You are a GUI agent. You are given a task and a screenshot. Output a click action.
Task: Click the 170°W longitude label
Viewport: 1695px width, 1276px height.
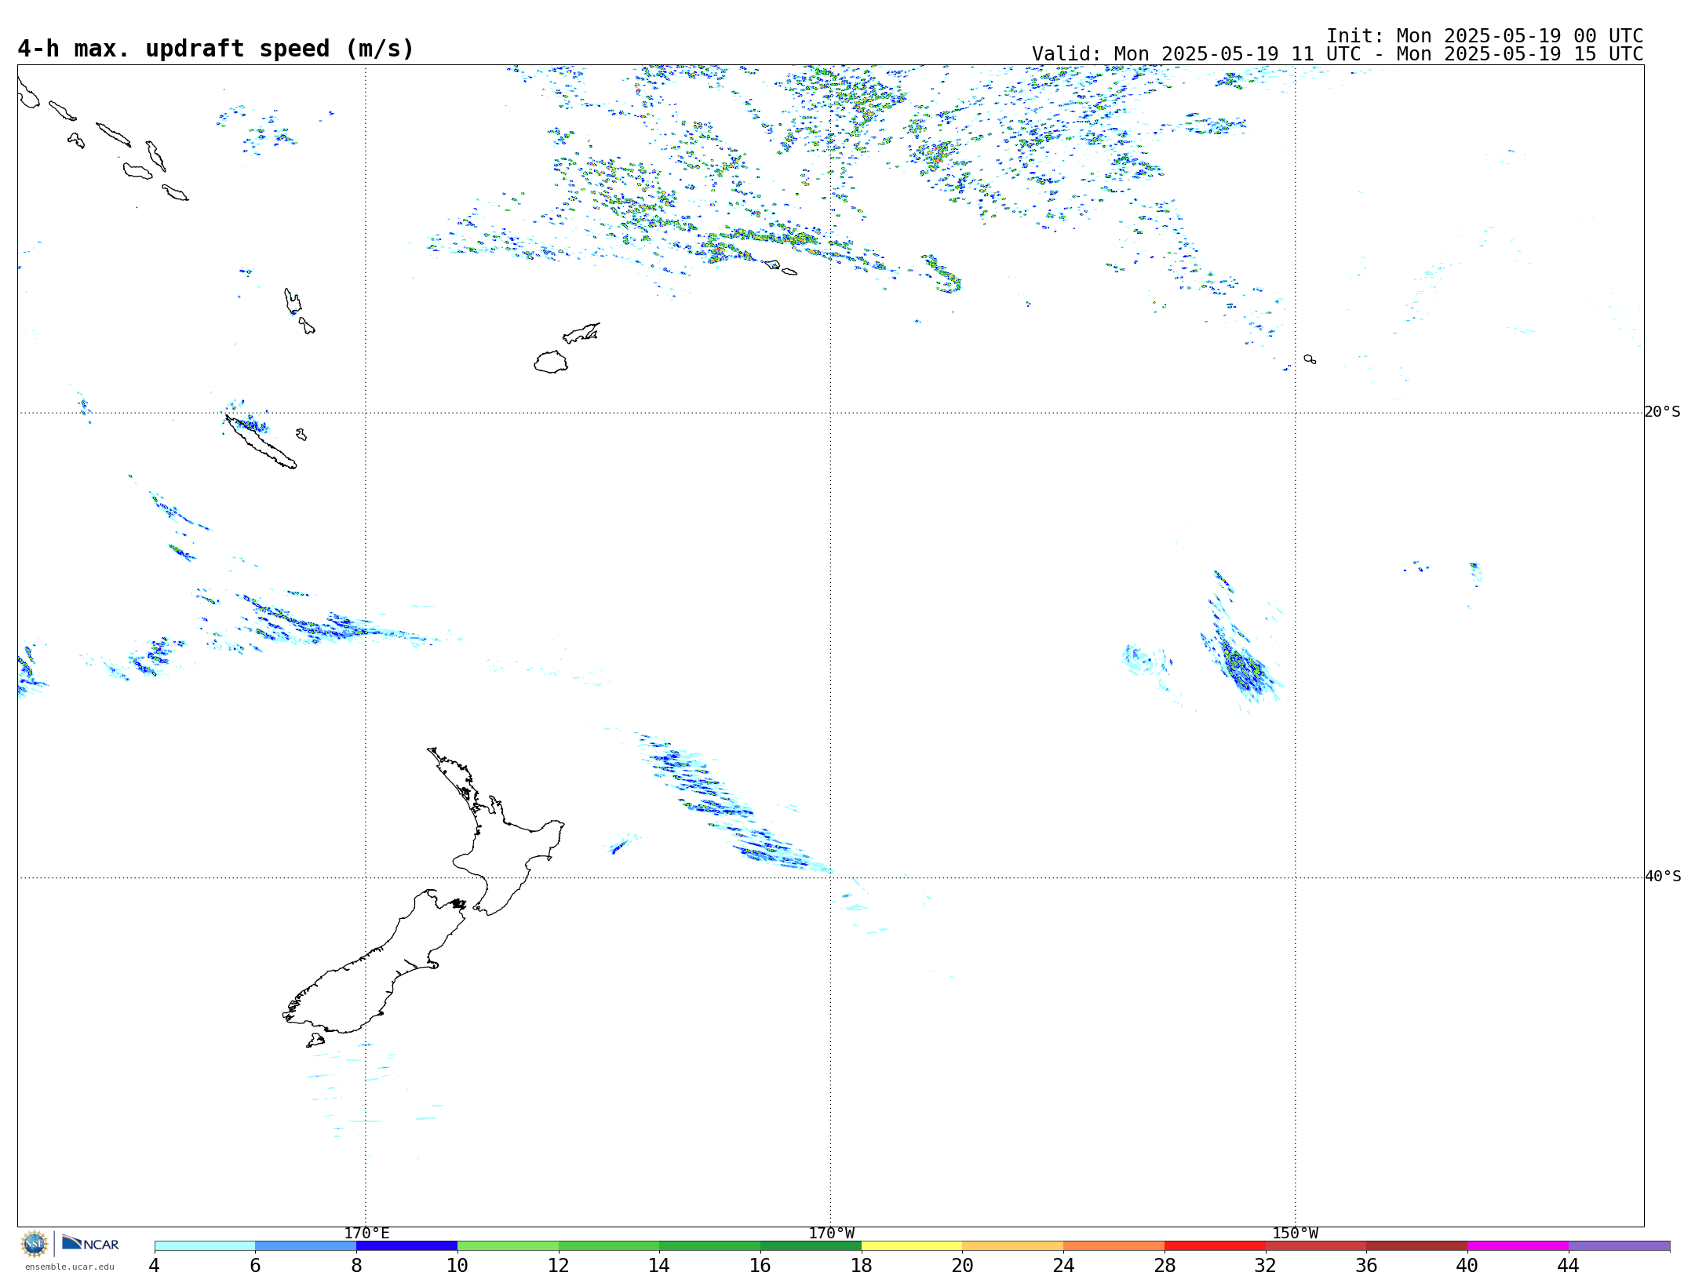tap(831, 1234)
